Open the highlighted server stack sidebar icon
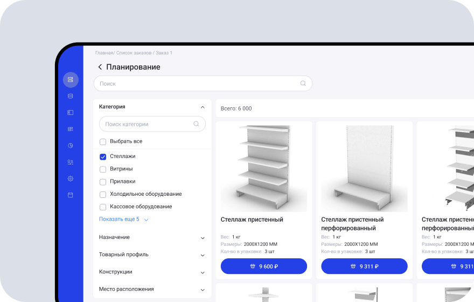Screen dimensions: 474x302 71,80
